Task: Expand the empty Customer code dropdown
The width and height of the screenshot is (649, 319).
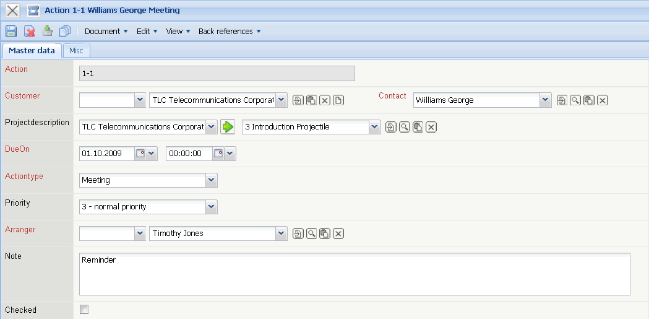Action: point(140,100)
